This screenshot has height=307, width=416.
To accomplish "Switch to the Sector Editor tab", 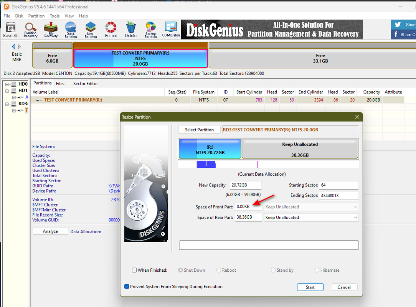I will pos(86,84).
